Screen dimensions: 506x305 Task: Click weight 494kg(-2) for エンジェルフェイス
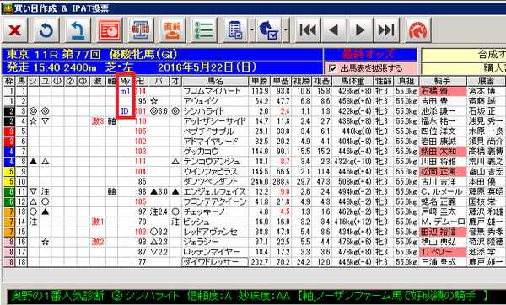(355, 192)
